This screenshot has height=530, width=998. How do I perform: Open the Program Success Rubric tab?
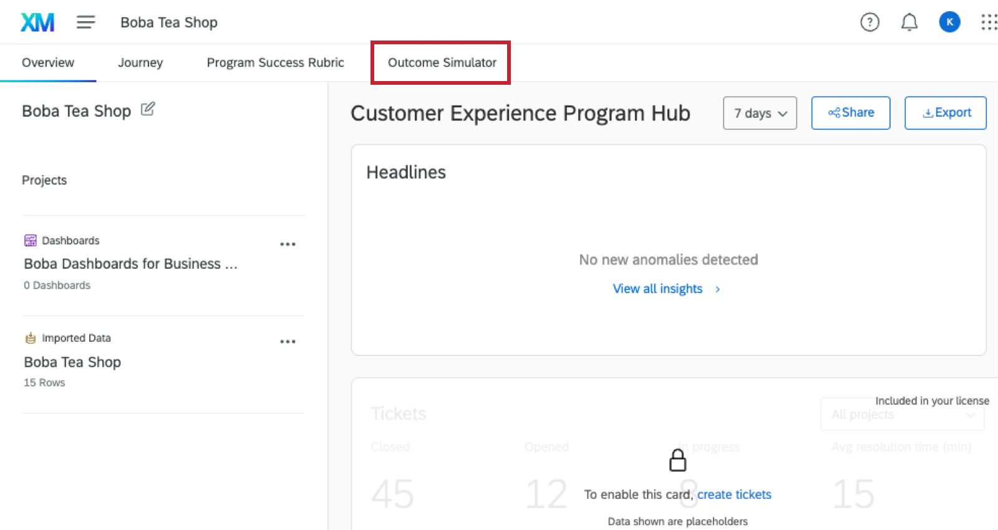[x=275, y=62]
